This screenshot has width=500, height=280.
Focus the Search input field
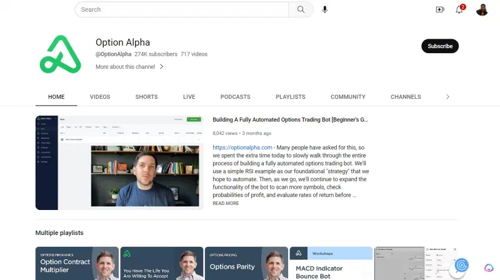pyautogui.click(x=182, y=9)
